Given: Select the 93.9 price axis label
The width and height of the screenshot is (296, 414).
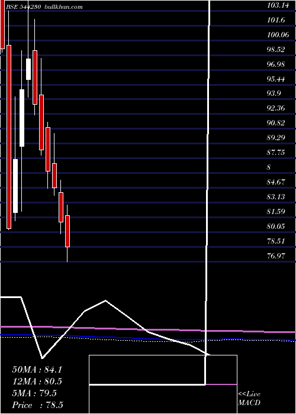Looking at the screenshot, I should tap(274, 93).
